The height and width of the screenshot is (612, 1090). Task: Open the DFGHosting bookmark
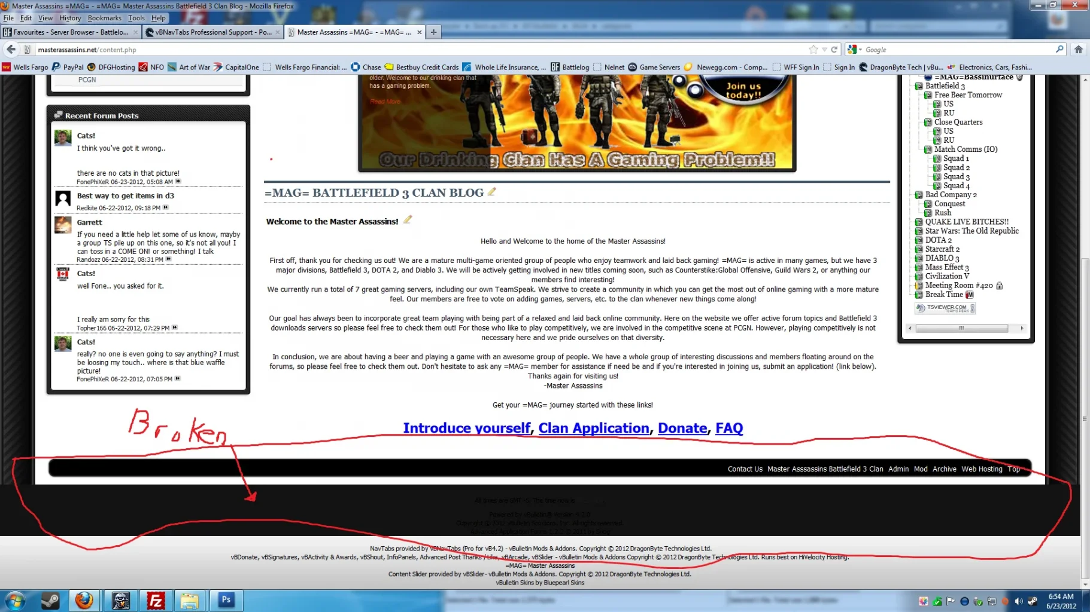coord(111,67)
